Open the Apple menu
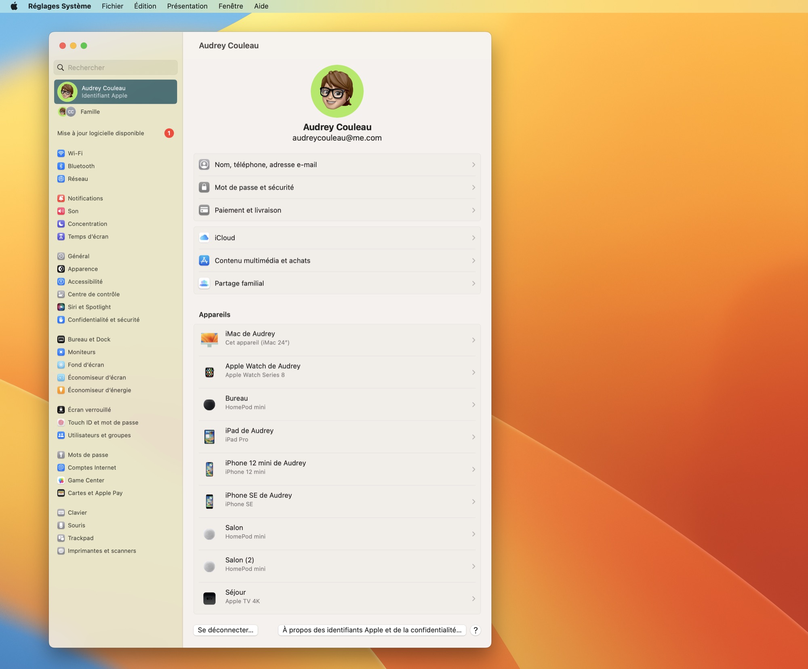This screenshot has height=669, width=808. point(14,6)
